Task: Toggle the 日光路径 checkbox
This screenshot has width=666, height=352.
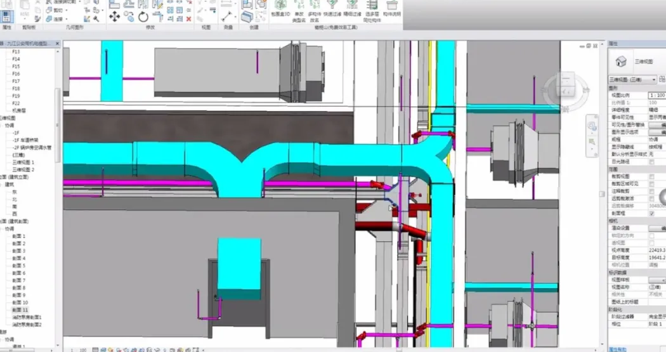Action: point(652,162)
